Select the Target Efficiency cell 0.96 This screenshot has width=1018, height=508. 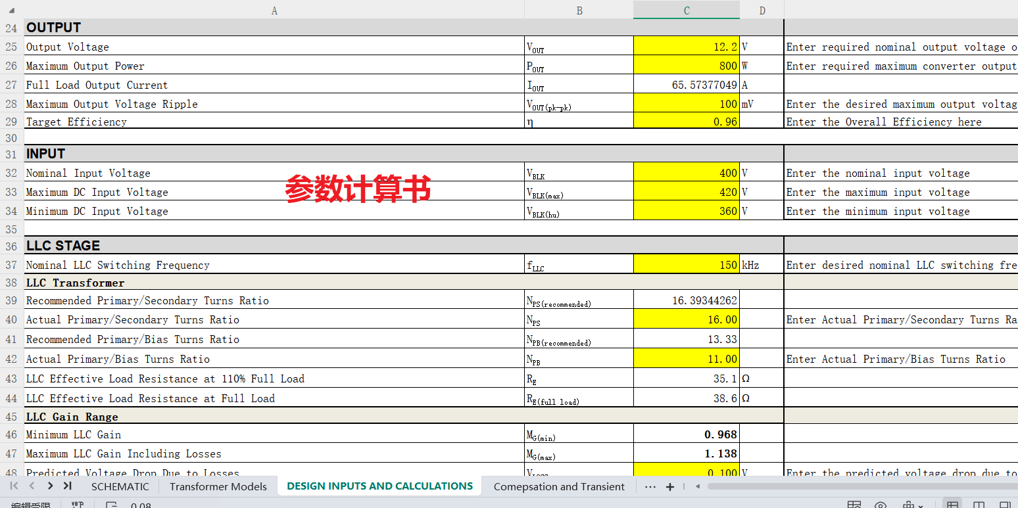(x=686, y=122)
